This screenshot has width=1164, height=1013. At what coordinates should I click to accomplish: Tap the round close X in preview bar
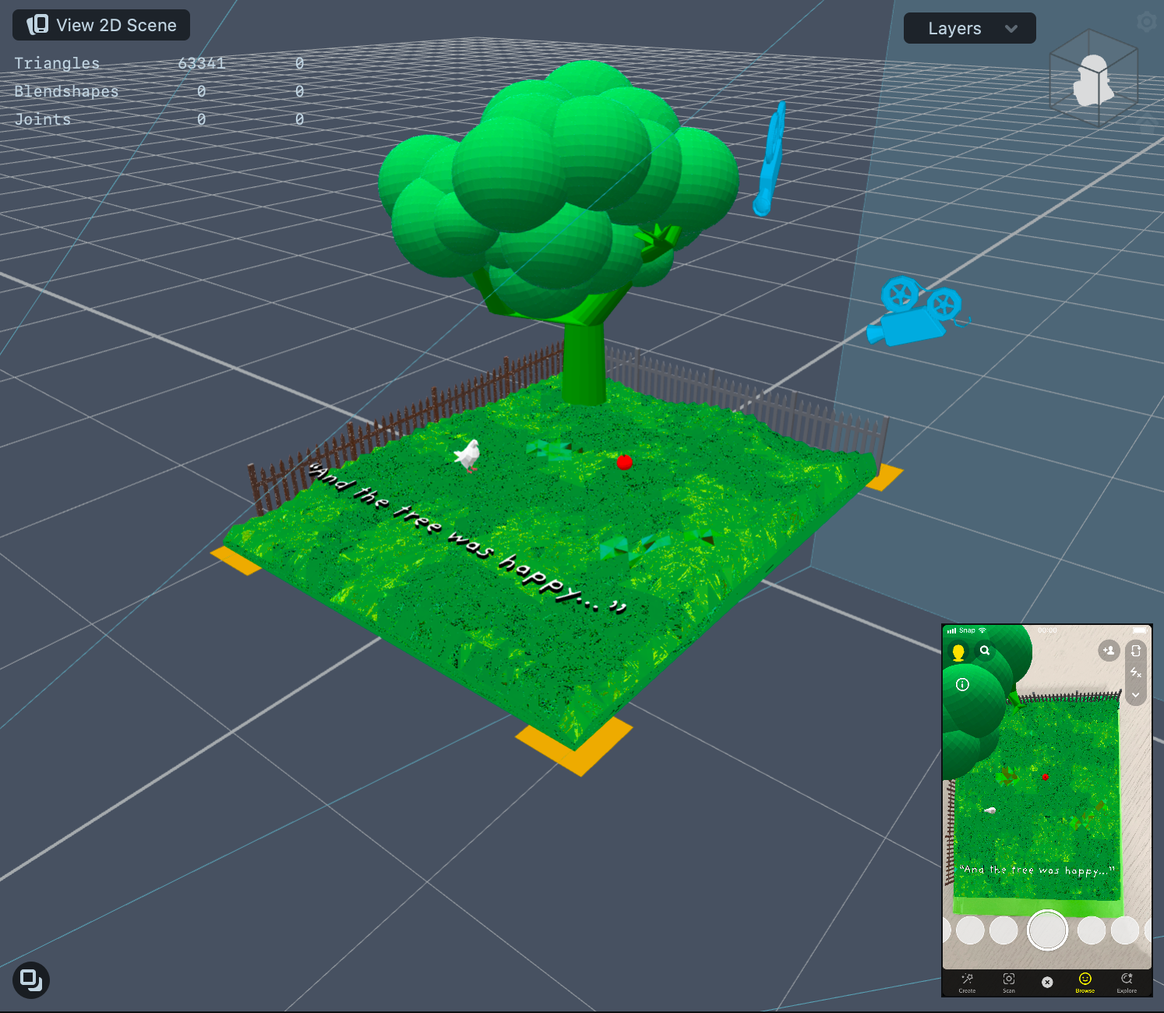tap(1047, 983)
